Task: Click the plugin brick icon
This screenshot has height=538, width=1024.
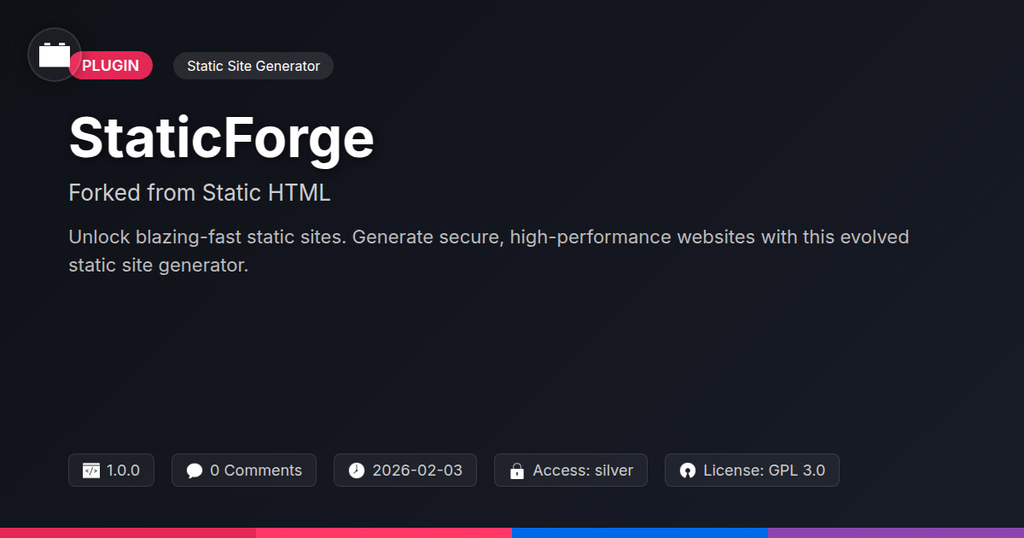Action: point(55,56)
